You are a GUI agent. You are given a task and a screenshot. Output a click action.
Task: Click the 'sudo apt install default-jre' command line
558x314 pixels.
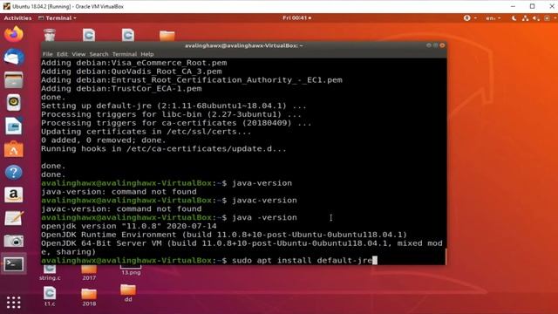click(x=303, y=261)
